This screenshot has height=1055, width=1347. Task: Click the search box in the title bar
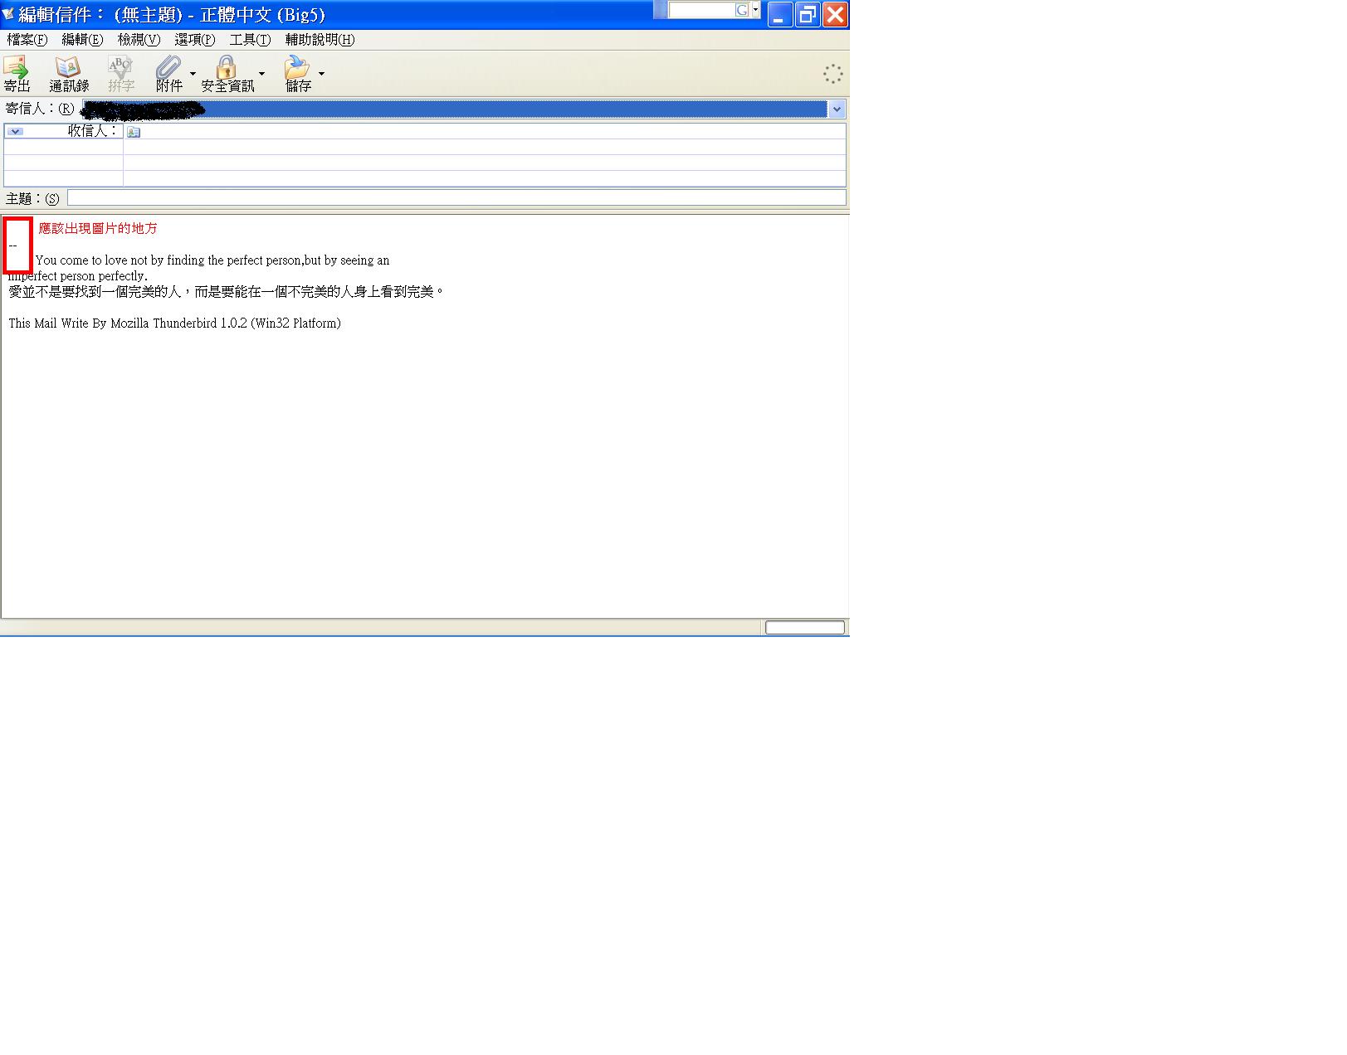click(702, 10)
